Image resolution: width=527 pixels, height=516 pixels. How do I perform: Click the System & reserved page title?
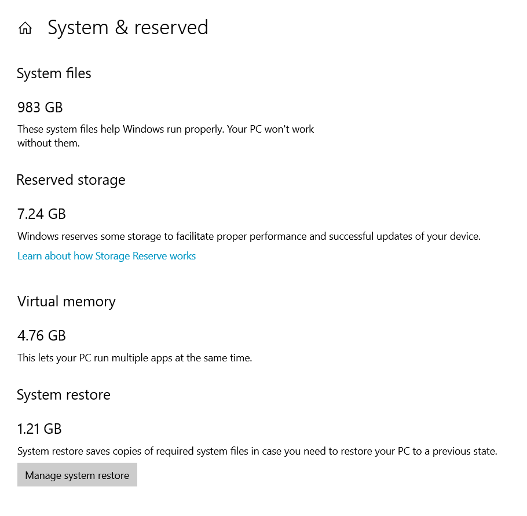127,28
